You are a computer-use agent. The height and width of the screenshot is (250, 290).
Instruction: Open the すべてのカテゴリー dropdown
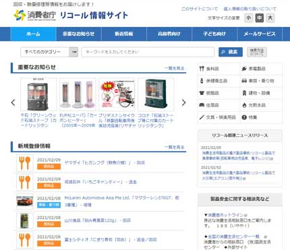coord(49,52)
